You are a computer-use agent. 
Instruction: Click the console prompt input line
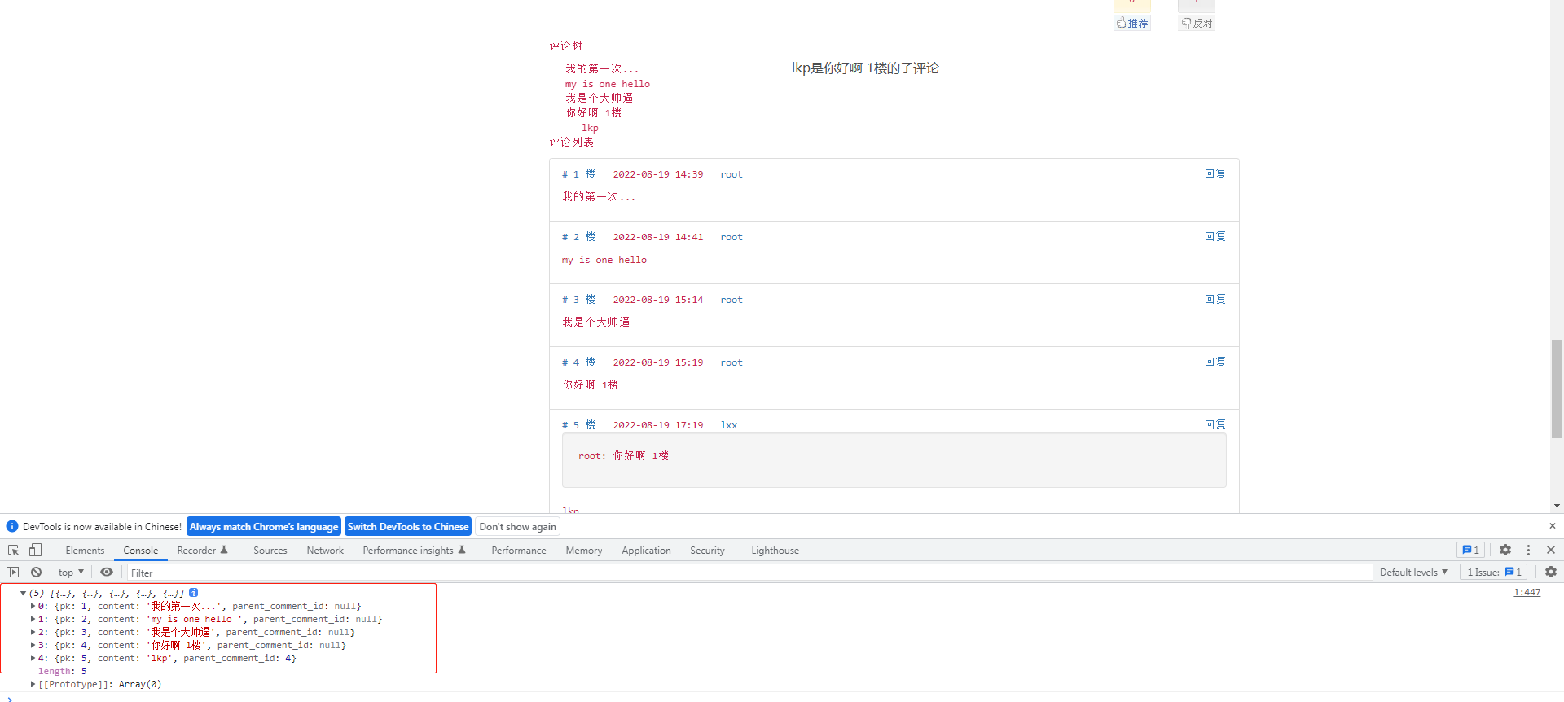[782, 697]
